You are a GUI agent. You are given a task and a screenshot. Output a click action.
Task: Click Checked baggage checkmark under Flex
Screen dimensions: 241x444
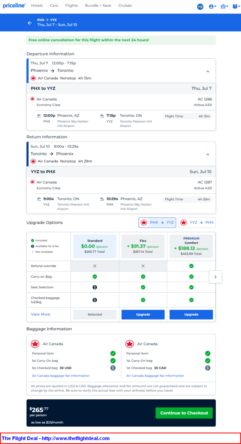click(x=143, y=300)
